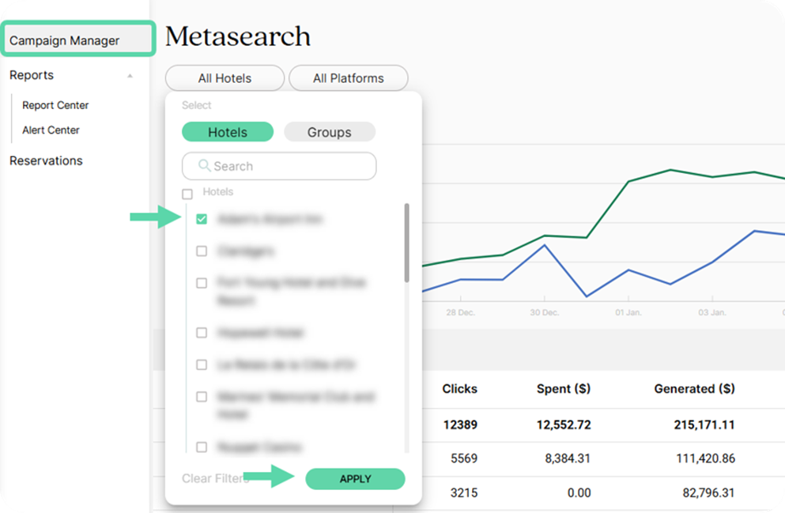Check the second hotel checkbox in list
The height and width of the screenshot is (513, 785).
coord(202,251)
